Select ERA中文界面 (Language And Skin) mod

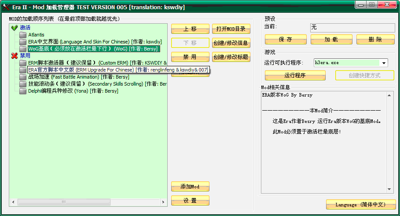(95, 42)
